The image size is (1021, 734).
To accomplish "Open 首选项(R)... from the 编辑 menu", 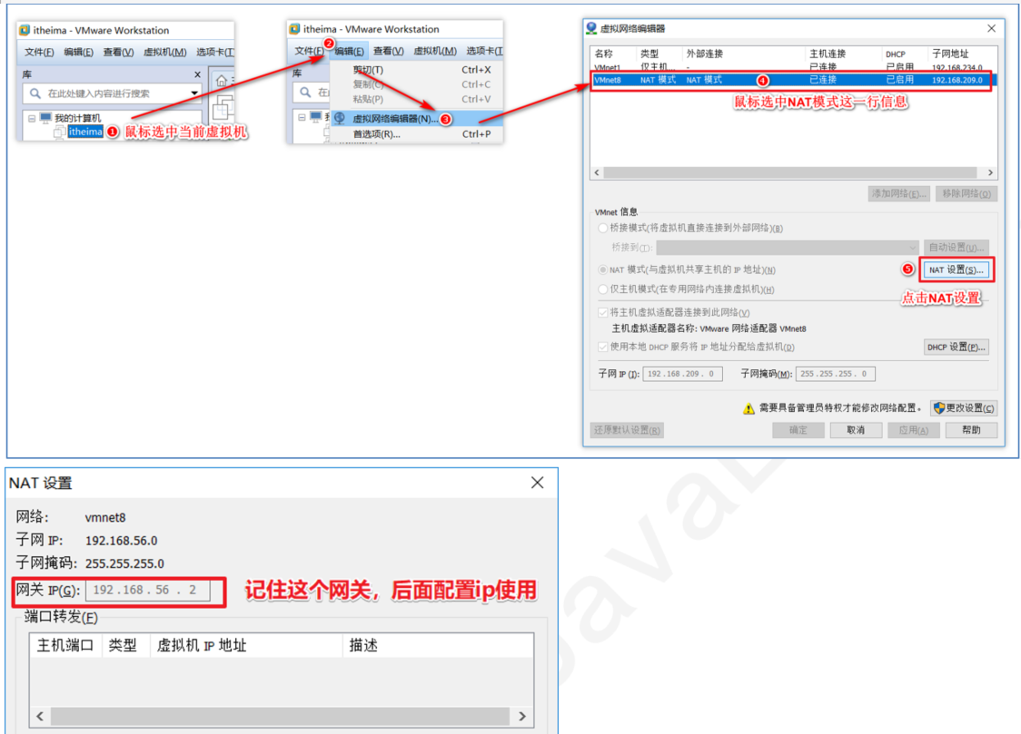I will point(416,134).
